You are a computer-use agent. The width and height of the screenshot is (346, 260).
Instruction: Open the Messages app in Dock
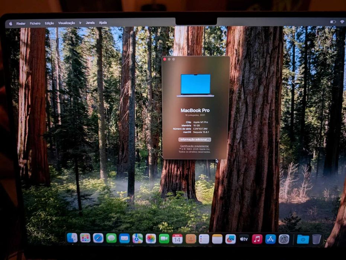pyautogui.click(x=112, y=238)
